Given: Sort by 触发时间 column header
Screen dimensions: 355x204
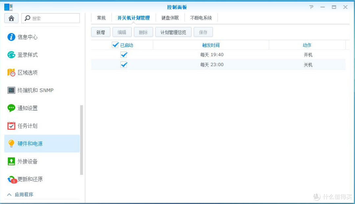Looking at the screenshot, I should pos(211,45).
